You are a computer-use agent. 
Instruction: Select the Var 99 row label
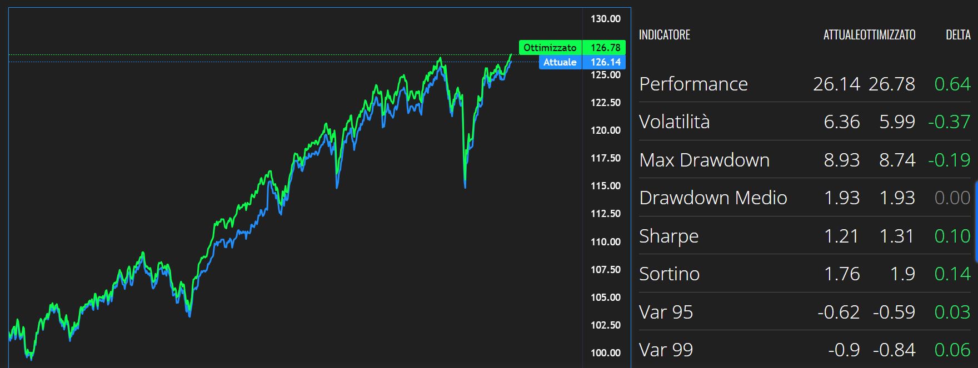point(666,350)
